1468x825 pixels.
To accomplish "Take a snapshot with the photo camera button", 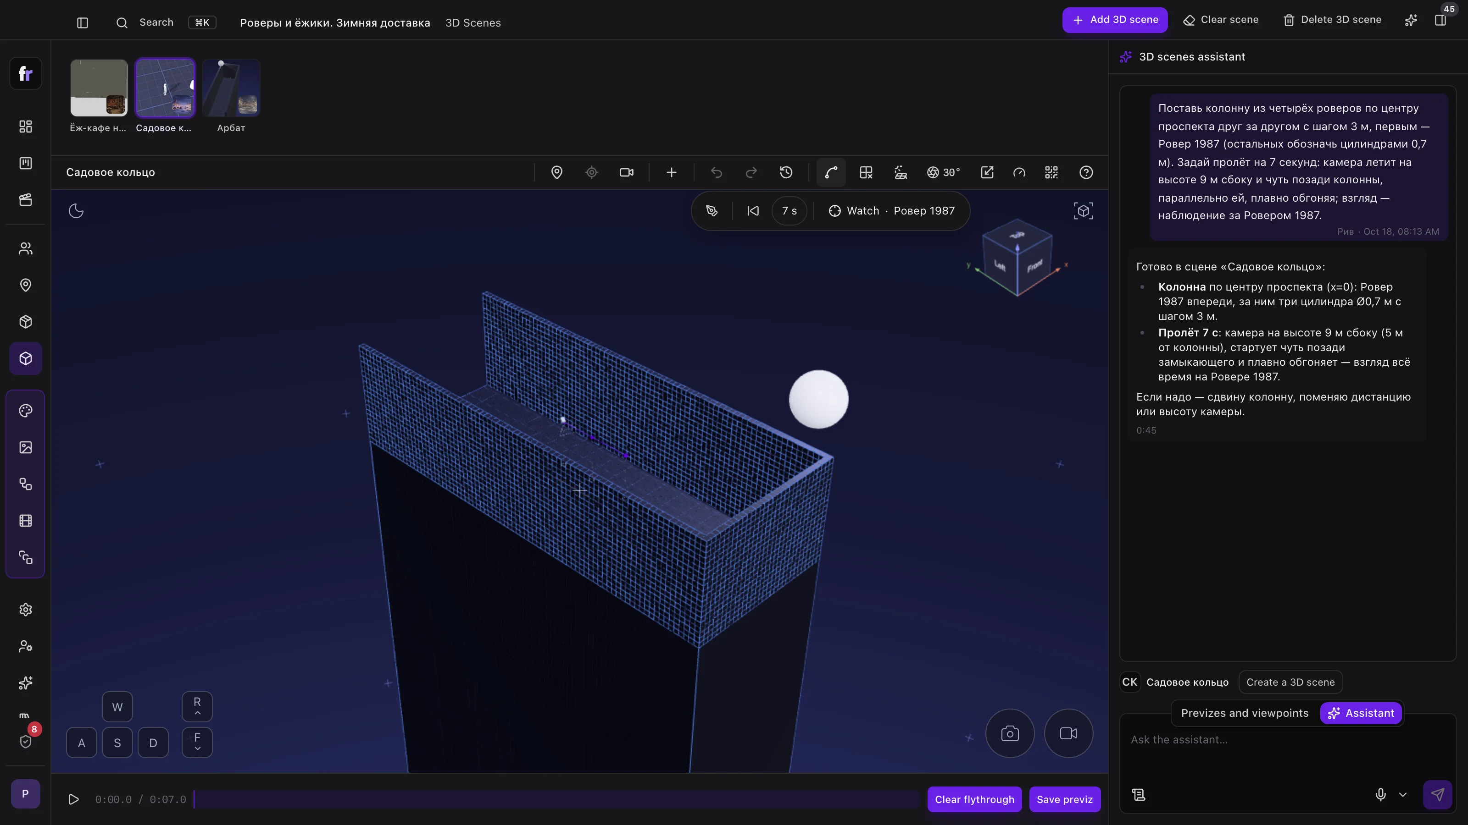I will [x=1010, y=733].
